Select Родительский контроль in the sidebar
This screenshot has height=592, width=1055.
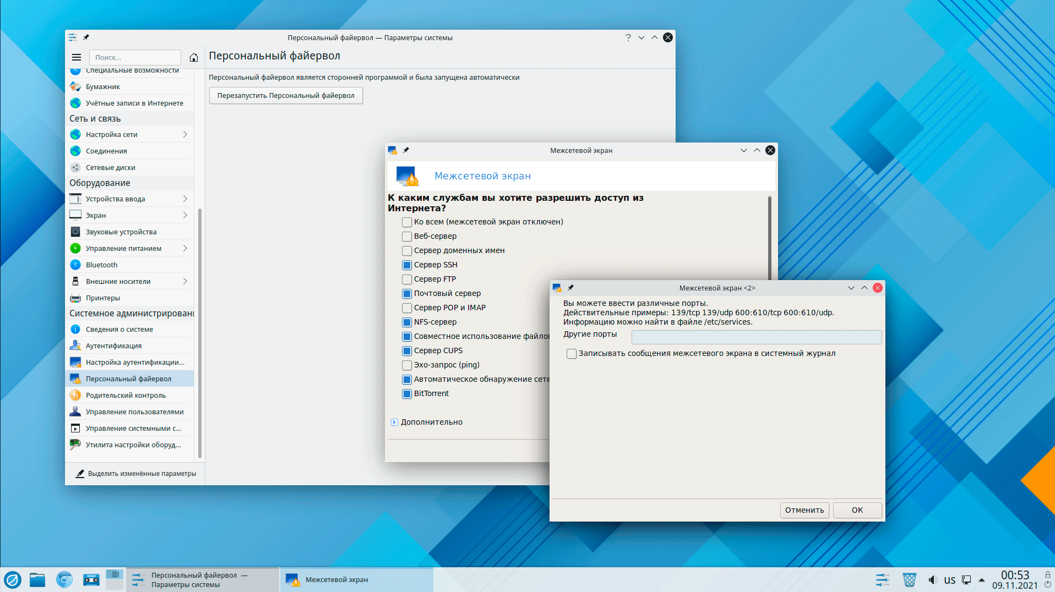(x=126, y=395)
